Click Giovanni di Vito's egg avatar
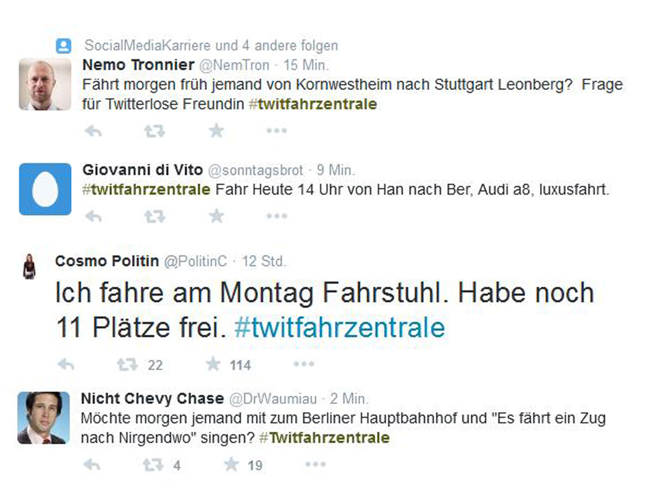 (45, 189)
